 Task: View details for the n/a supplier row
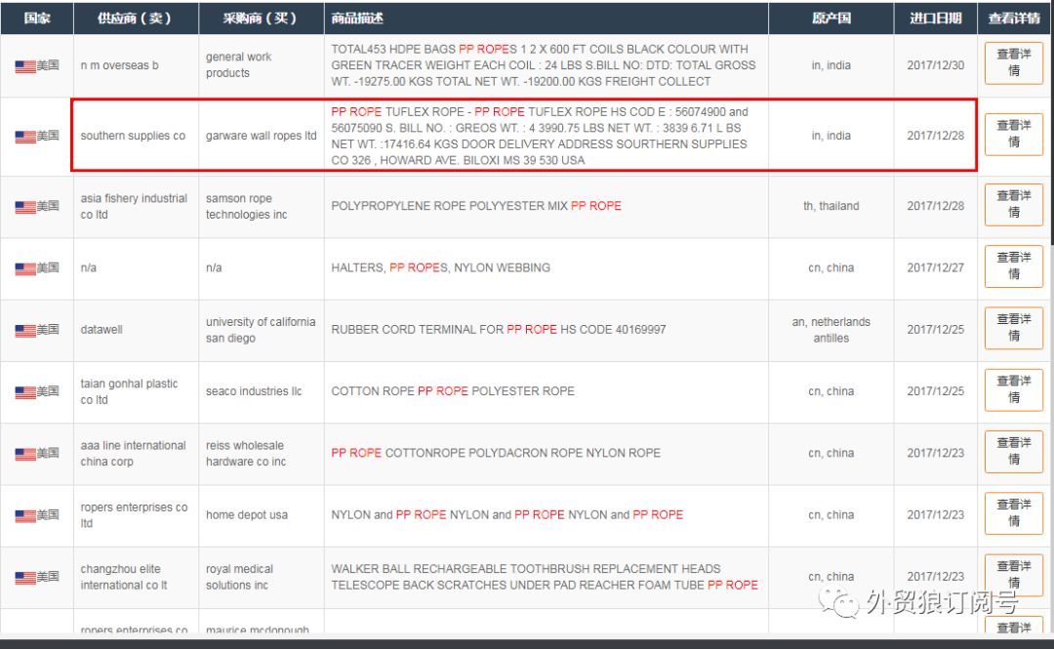pos(1014,266)
